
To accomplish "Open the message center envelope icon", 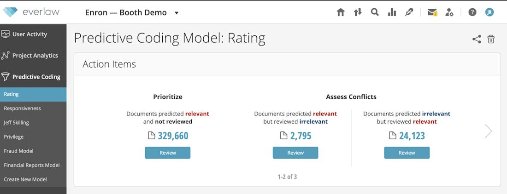I will tap(432, 12).
